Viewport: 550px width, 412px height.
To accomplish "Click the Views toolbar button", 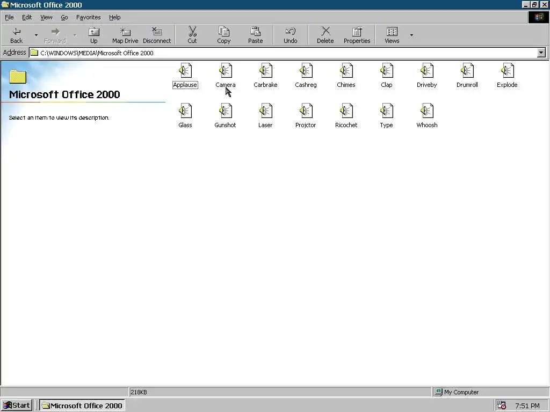I will (x=392, y=35).
